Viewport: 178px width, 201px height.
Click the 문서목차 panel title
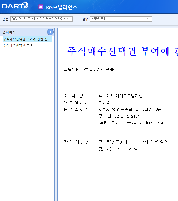[9, 32]
